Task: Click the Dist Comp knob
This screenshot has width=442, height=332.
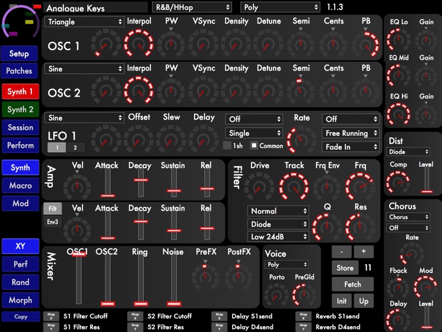Action: (x=398, y=182)
